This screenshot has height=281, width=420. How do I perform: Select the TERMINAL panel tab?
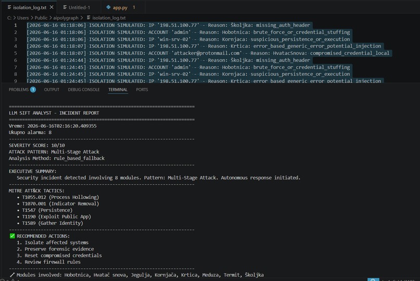pyautogui.click(x=118, y=90)
